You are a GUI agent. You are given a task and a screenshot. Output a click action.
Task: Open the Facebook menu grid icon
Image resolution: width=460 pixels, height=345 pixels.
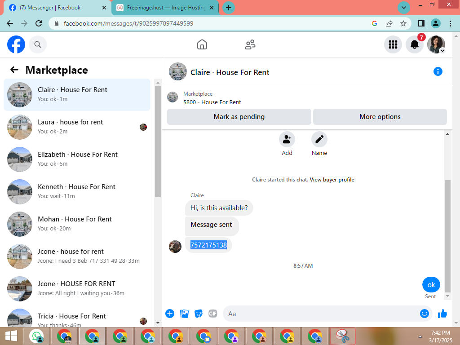393,44
